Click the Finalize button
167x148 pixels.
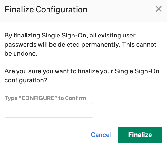click(140, 135)
